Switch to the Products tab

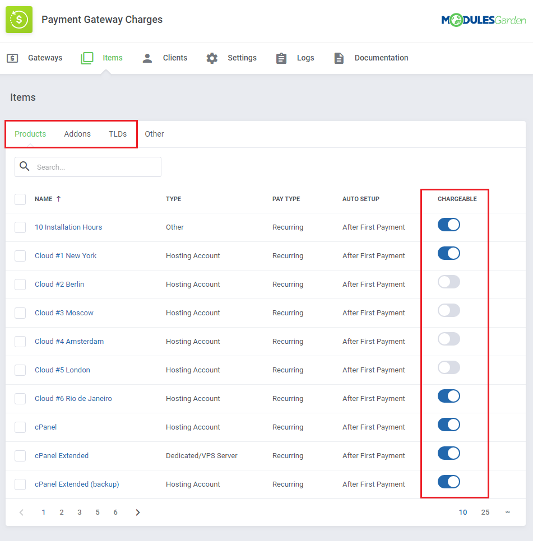[30, 134]
